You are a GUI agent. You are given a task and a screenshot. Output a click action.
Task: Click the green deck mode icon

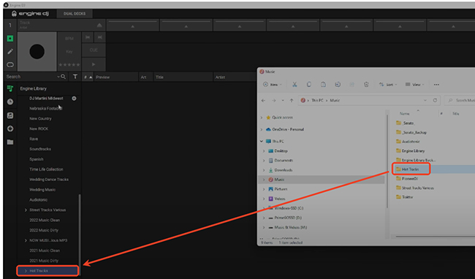click(10, 39)
